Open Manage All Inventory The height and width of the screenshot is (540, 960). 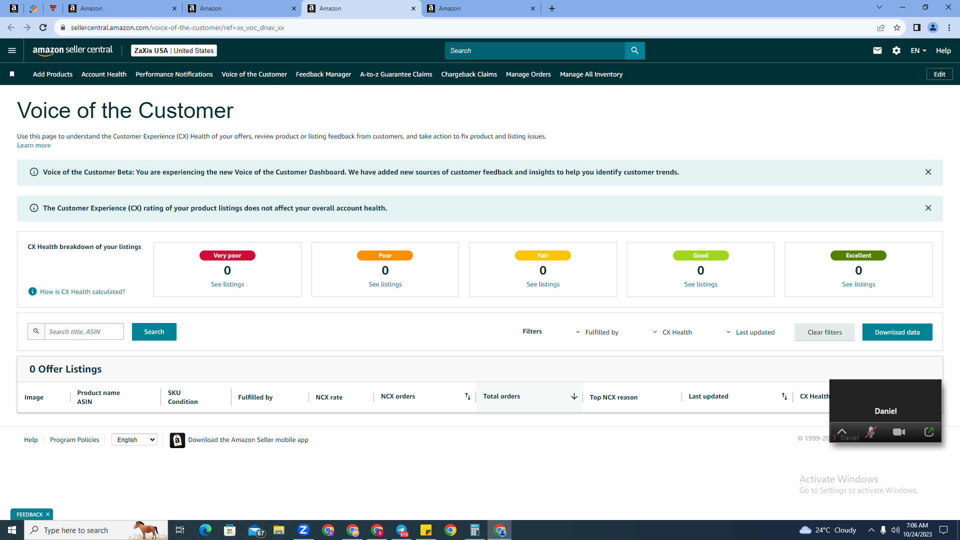pyautogui.click(x=591, y=74)
